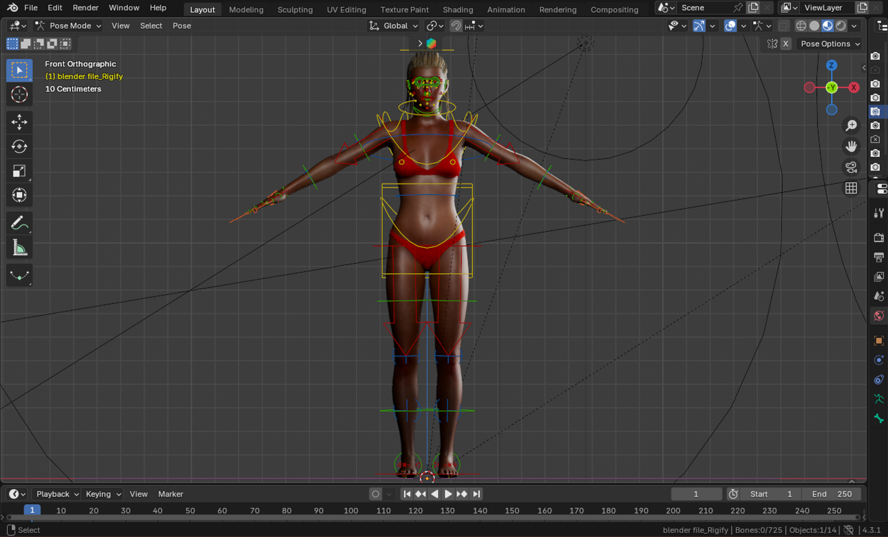888x537 pixels.
Task: Open the Playback dropdown in timeline
Action: tap(57, 494)
